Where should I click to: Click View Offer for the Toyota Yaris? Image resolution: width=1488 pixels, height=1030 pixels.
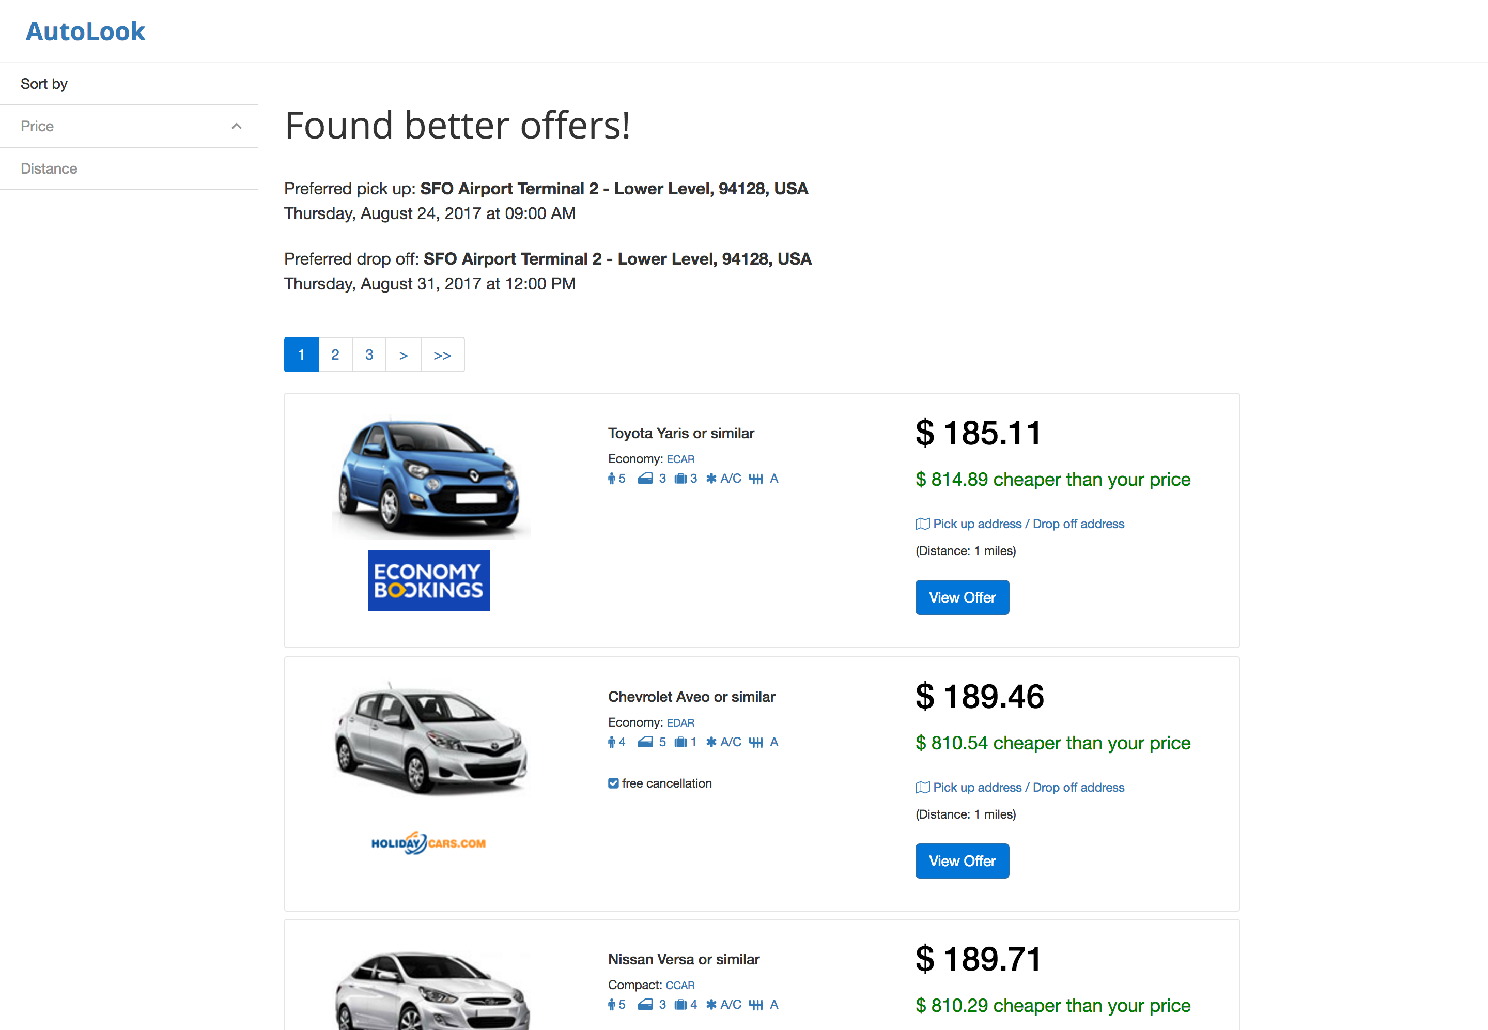click(x=962, y=597)
